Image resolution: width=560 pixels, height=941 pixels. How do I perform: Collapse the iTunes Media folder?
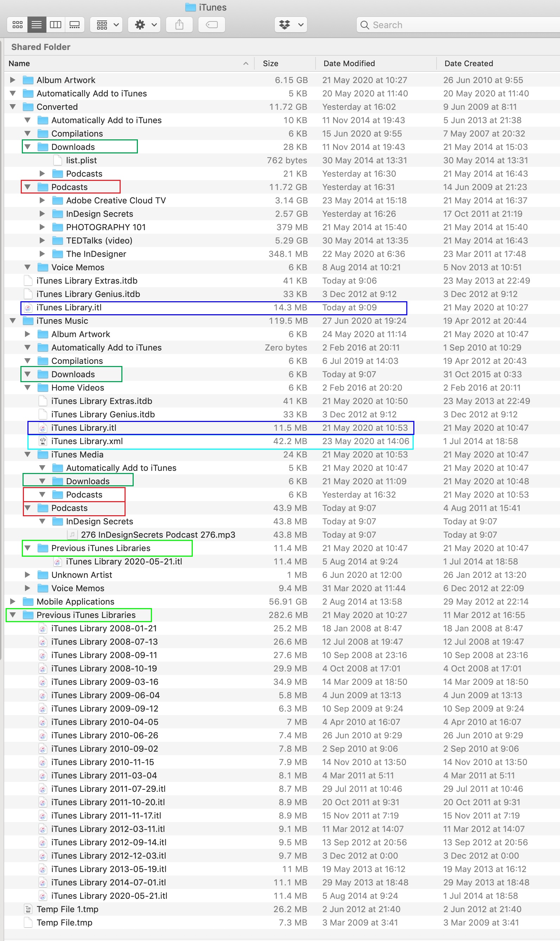27,454
